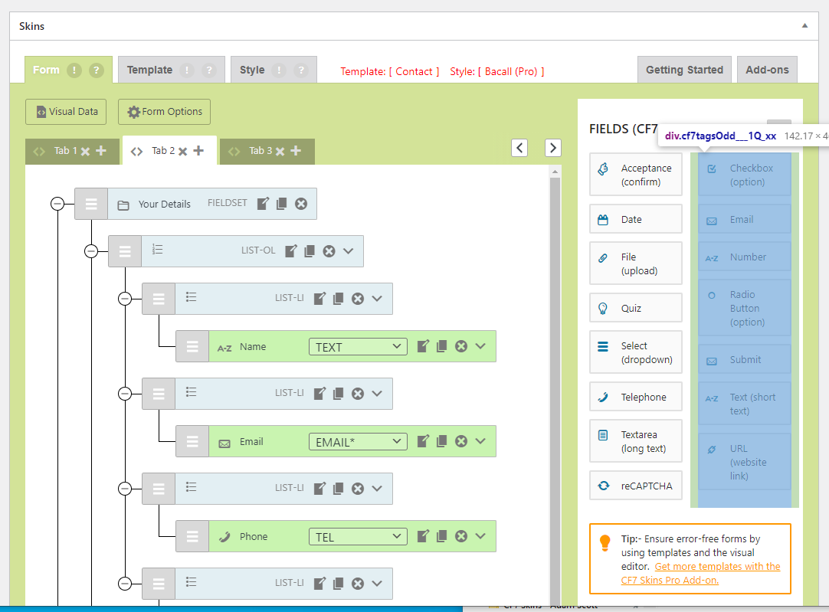
Task: Open the EMAIL* type dropdown
Action: point(358,442)
